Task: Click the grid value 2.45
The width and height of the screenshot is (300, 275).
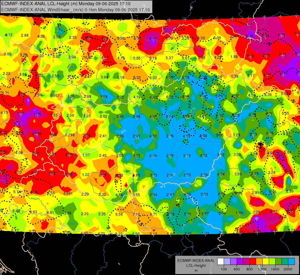Action: coord(103,155)
